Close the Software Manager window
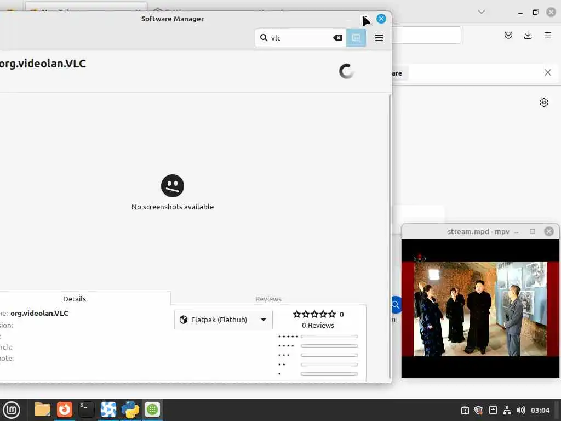 (x=381, y=19)
